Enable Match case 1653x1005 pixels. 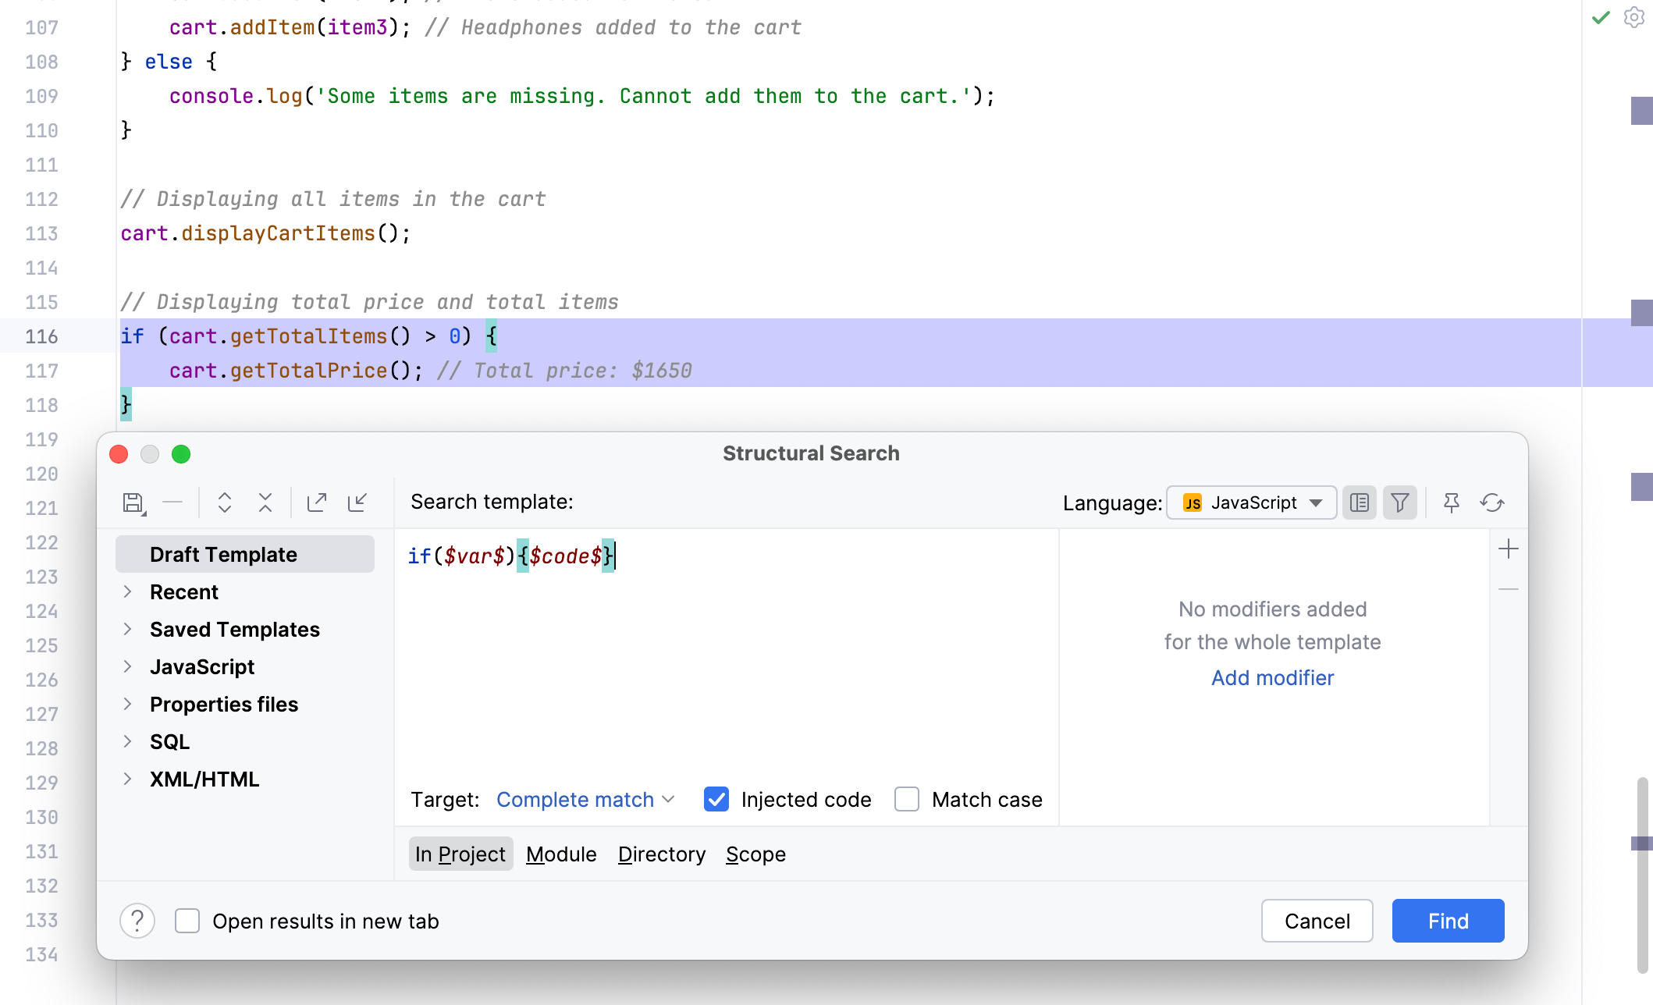[906, 799]
